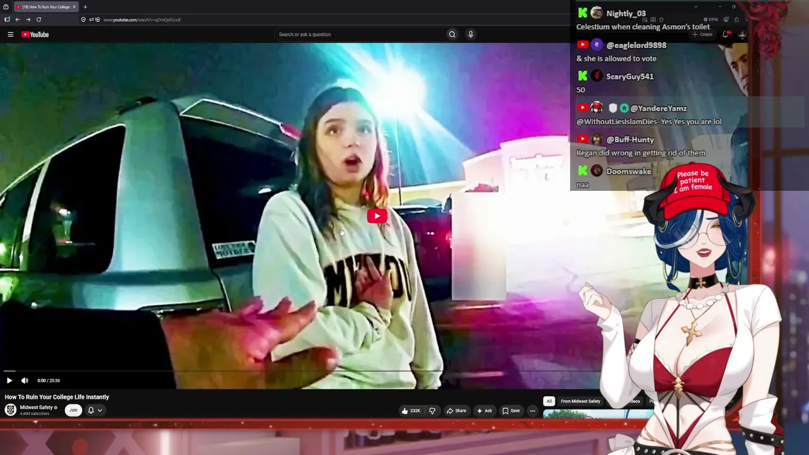Open the more actions ellipsis menu
This screenshot has height=455, width=809.
pyautogui.click(x=532, y=411)
